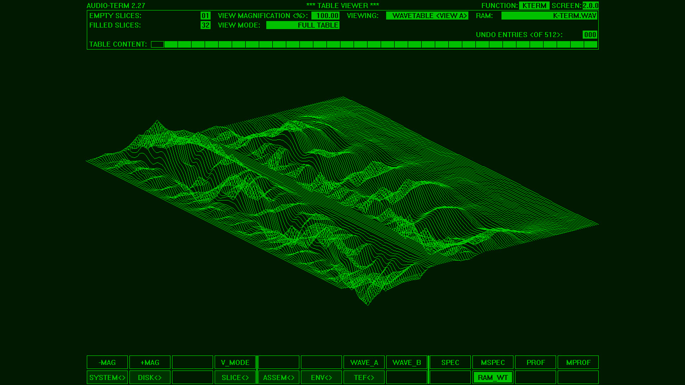Open the SPEC spectrum view
The image size is (685, 385).
click(450, 362)
